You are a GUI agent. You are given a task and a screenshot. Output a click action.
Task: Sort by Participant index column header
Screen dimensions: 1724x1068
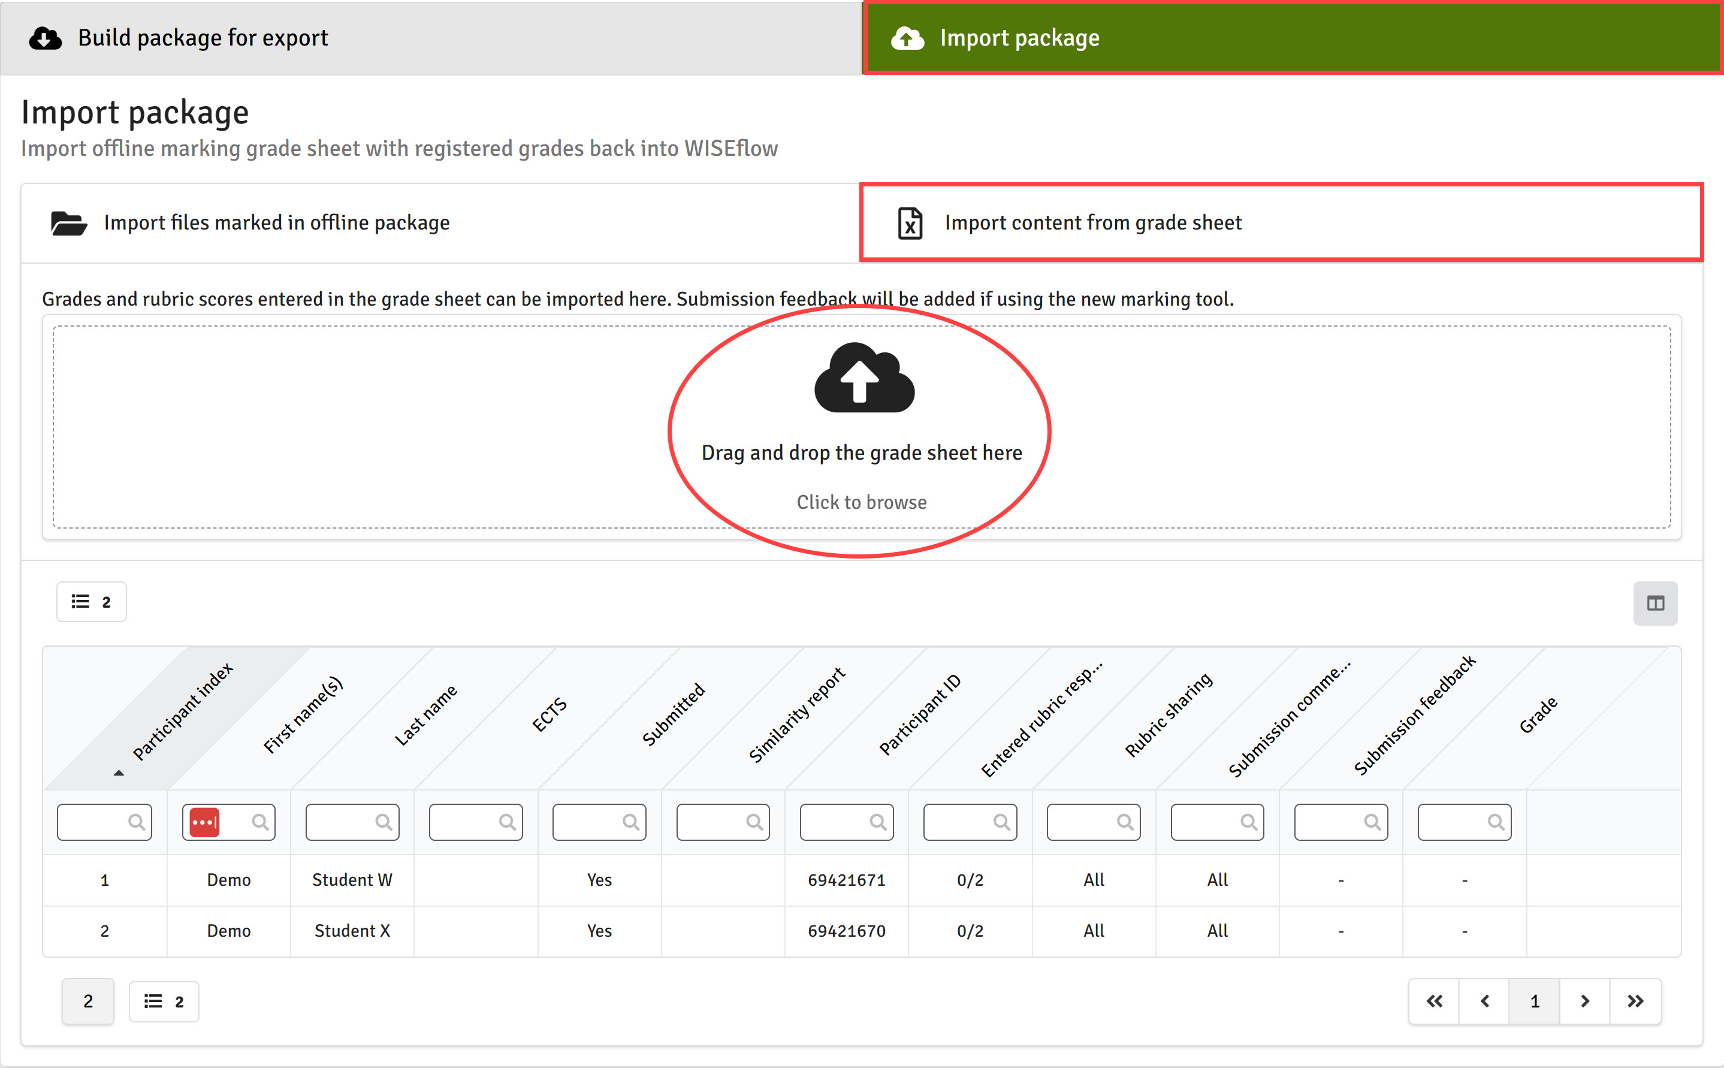point(182,711)
